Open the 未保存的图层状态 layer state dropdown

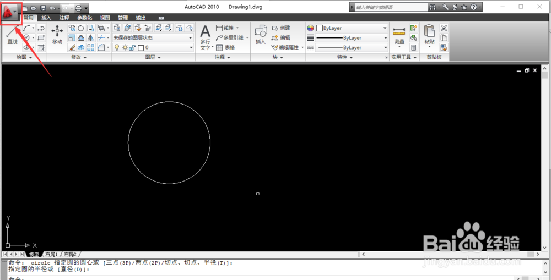153,37
